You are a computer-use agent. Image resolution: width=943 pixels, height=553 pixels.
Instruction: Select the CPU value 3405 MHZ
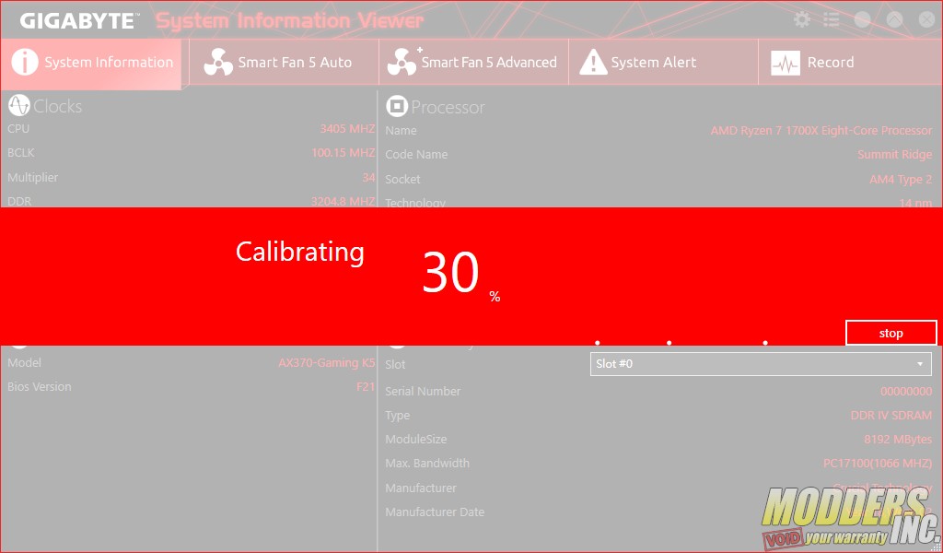pyautogui.click(x=347, y=129)
